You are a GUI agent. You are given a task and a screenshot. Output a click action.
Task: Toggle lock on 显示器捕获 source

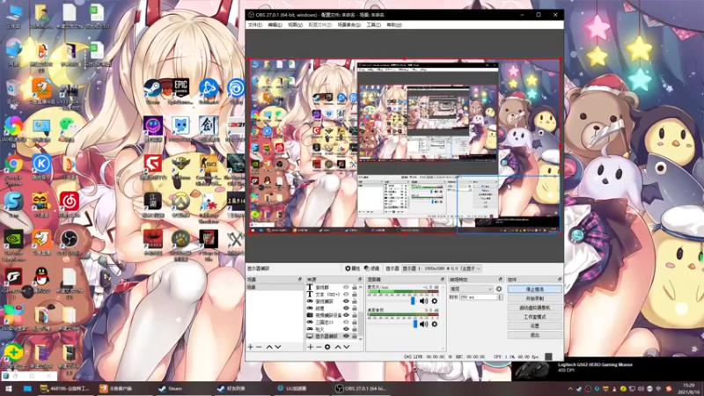[x=355, y=336]
